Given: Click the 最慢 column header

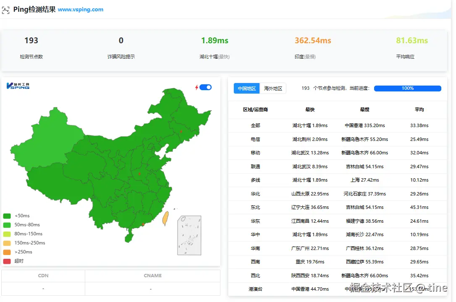Looking at the screenshot, I should click(365, 109).
